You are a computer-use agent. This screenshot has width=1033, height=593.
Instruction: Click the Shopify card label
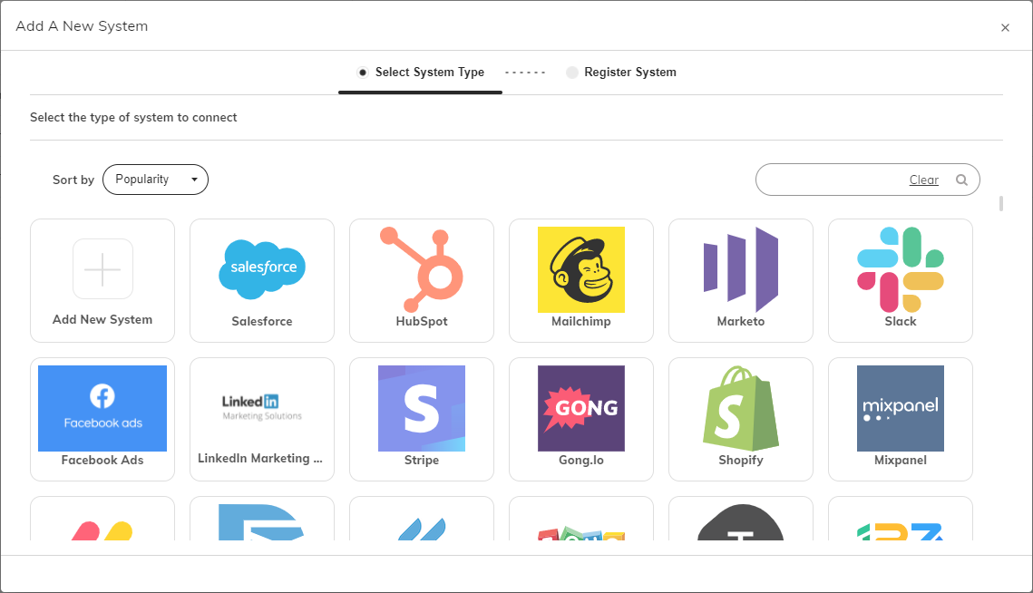tap(740, 460)
